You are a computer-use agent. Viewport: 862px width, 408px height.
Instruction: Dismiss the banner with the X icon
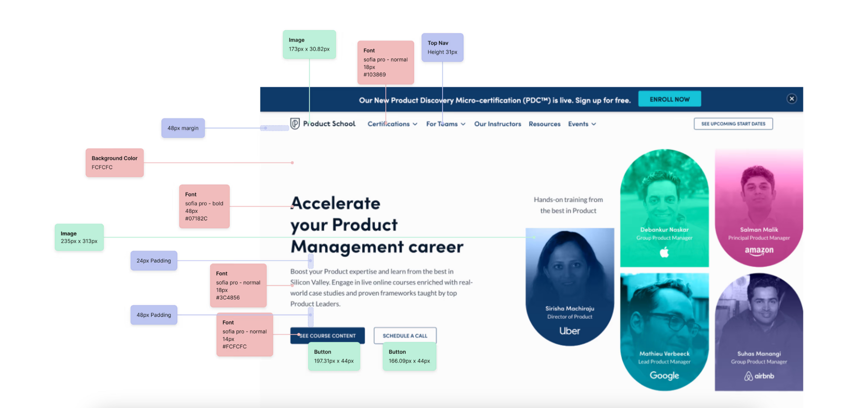[x=791, y=99]
